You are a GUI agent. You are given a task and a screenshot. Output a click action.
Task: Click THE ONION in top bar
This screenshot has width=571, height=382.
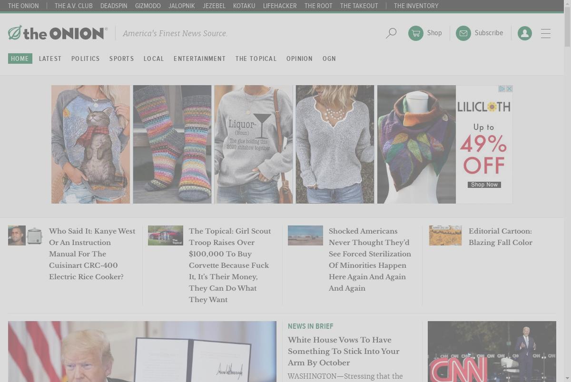point(23,6)
